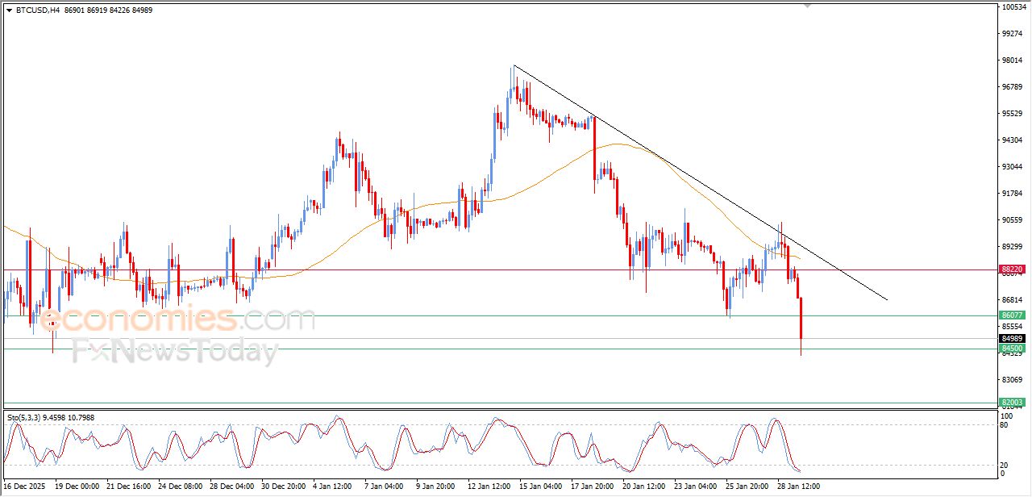Click the red 88220 price label
1032x497 pixels.
[1012, 269]
